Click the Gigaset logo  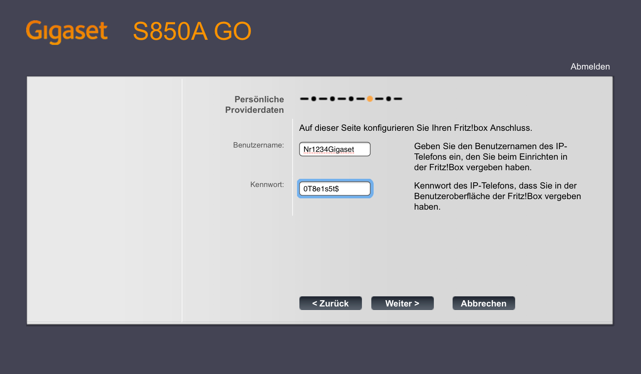[66, 31]
